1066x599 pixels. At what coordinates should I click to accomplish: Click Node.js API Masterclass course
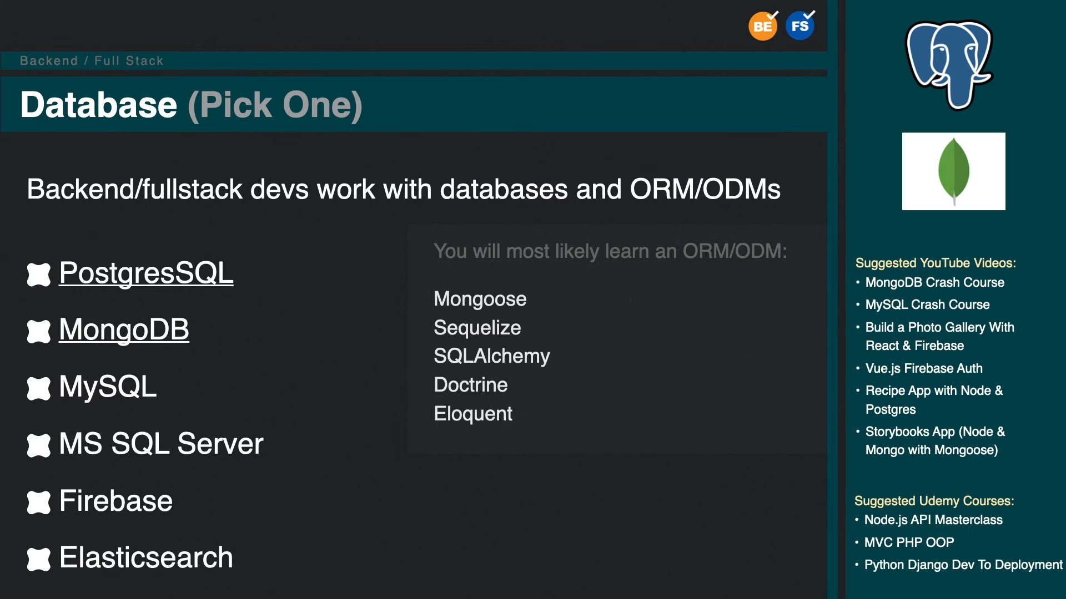pos(933,520)
